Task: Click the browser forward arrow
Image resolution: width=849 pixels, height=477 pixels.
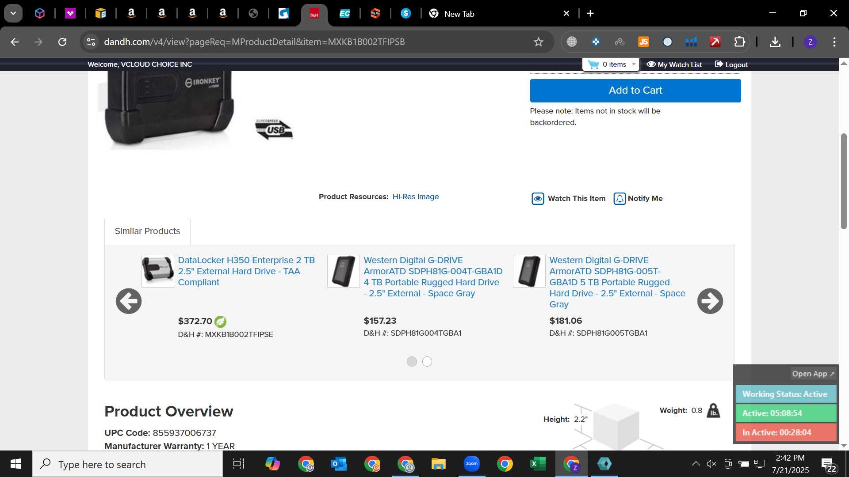Action: 38,42
